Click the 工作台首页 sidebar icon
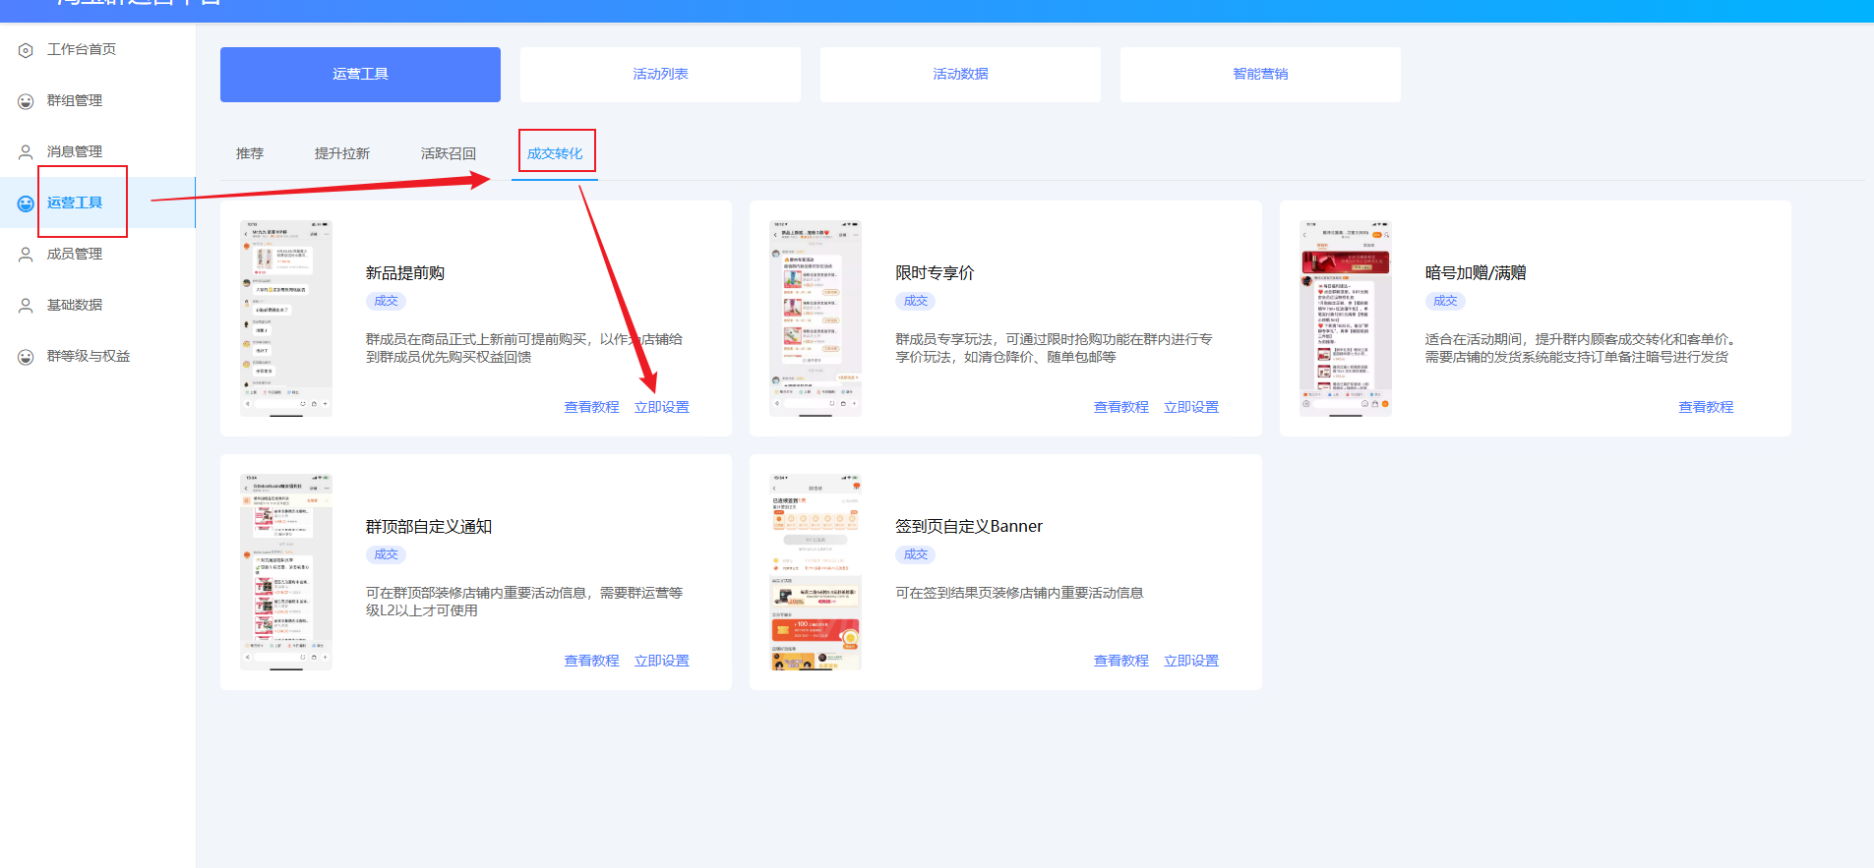Viewport: 1874px width, 868px height. (x=26, y=50)
